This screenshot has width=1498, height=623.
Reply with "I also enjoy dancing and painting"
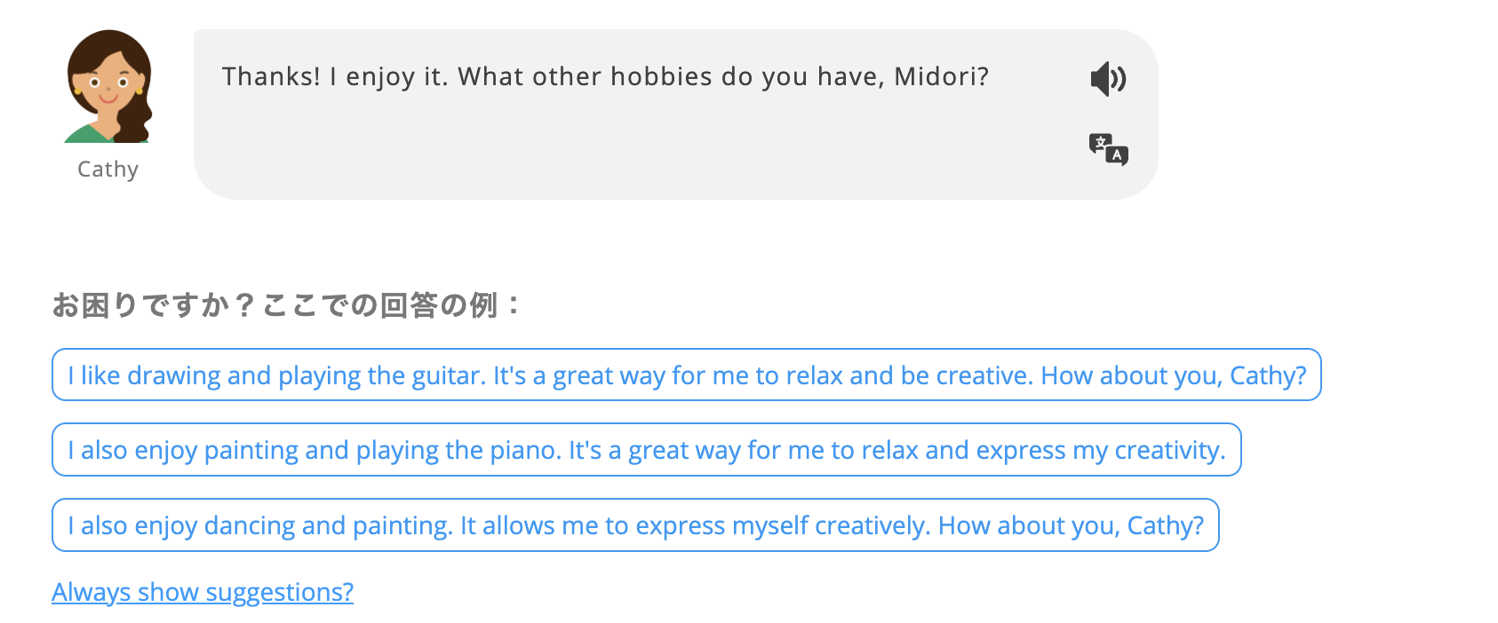coord(635,525)
